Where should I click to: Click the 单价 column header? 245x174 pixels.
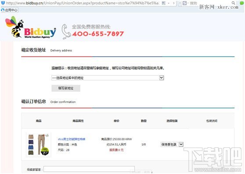tap(116, 121)
